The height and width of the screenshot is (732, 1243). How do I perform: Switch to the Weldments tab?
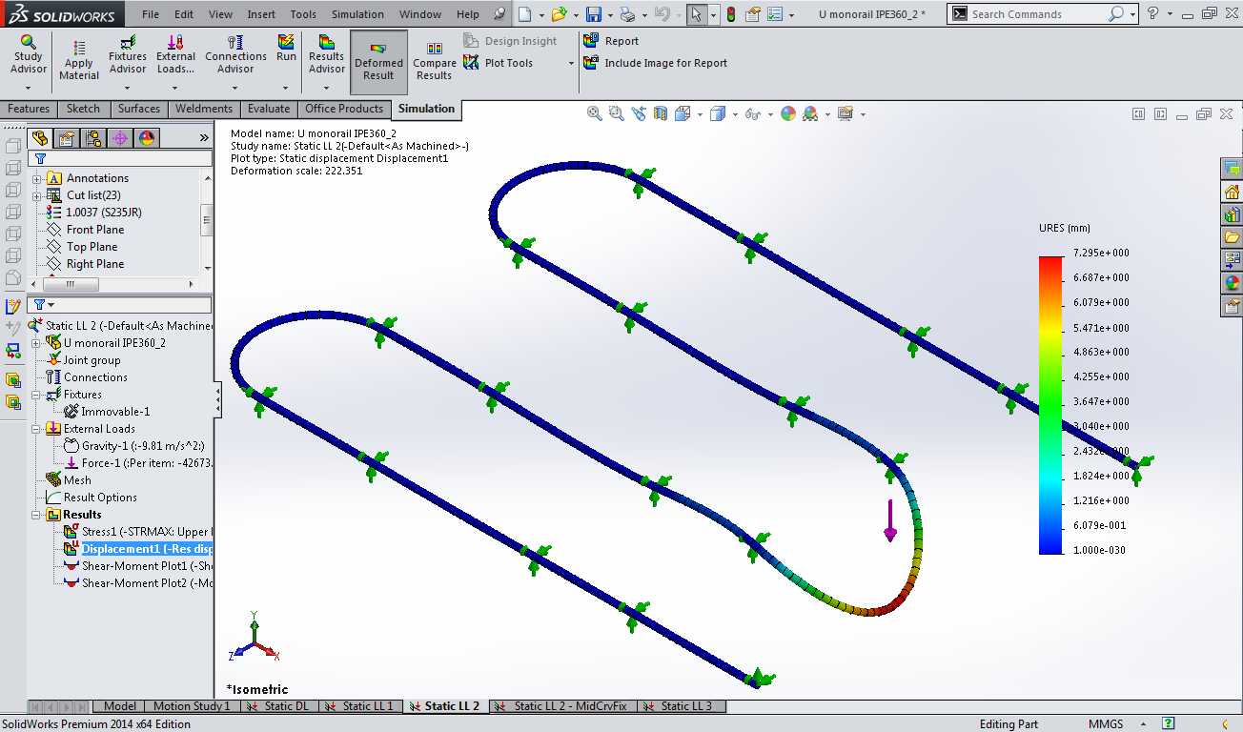204,109
